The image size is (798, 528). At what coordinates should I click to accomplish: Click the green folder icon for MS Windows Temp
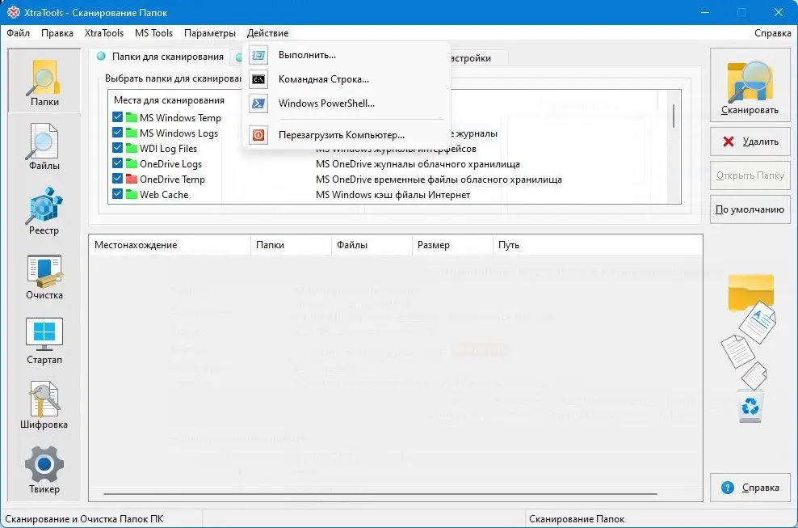click(132, 118)
